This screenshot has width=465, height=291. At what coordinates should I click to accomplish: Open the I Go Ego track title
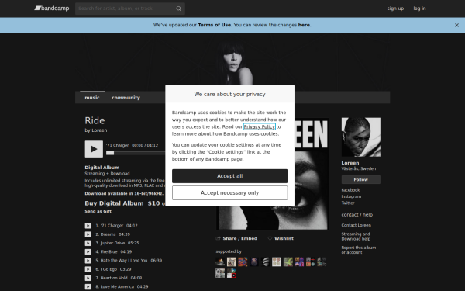pyautogui.click(x=108, y=269)
